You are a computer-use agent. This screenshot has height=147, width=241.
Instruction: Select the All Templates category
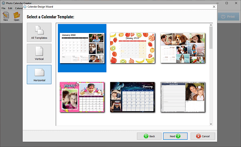coord(39,32)
